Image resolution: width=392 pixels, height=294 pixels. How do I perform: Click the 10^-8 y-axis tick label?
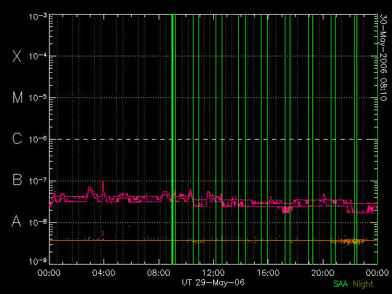coord(38,222)
